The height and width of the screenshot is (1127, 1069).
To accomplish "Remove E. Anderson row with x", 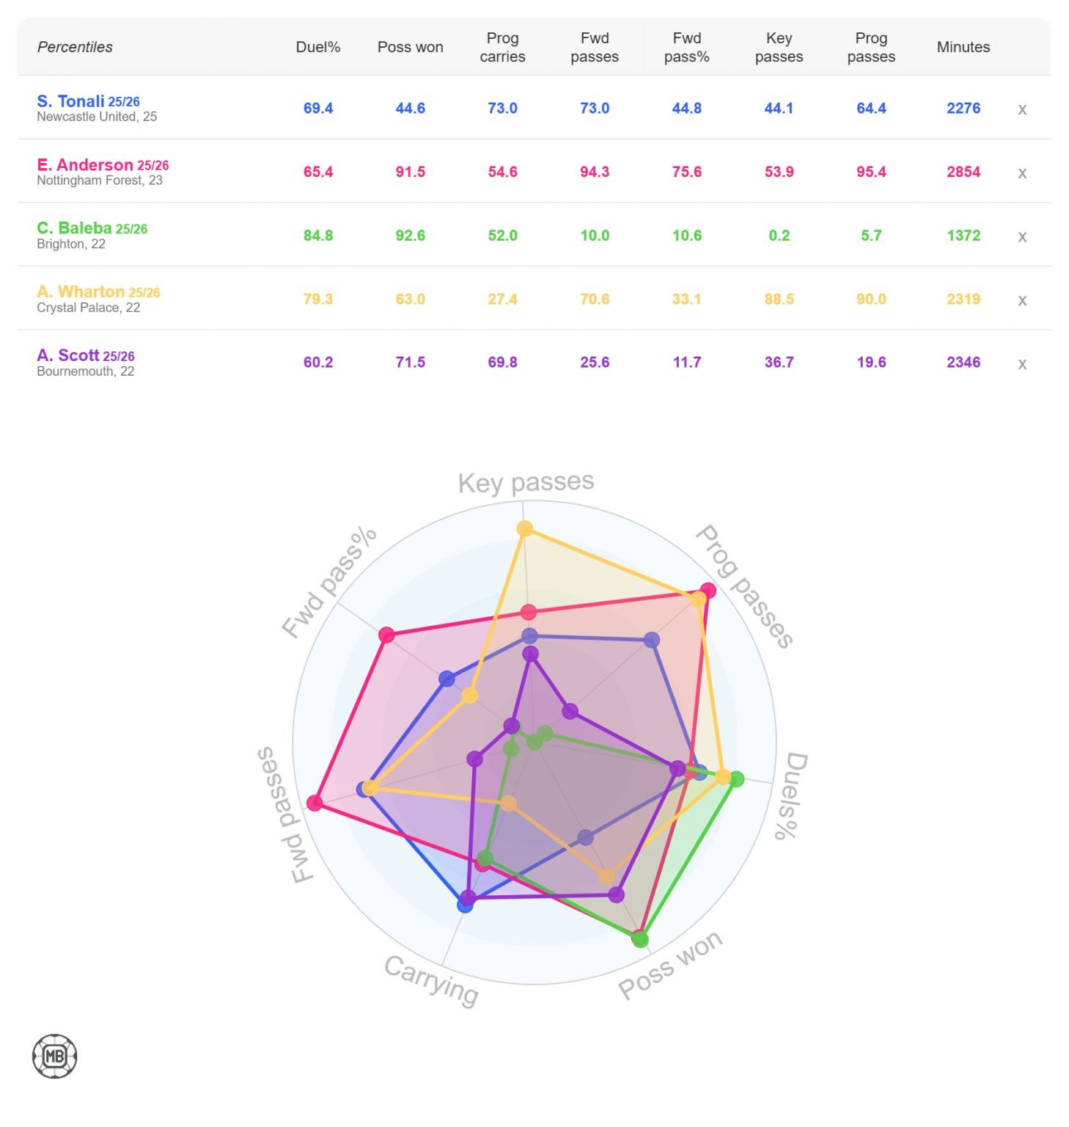I will (x=1021, y=174).
